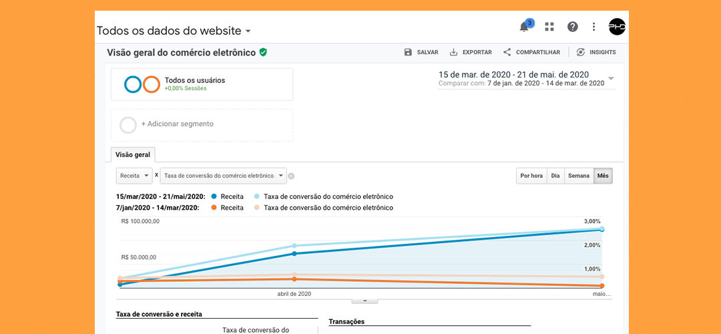The height and width of the screenshot is (334, 721).
Task: Click the orange data point at maio
Action: (x=602, y=286)
